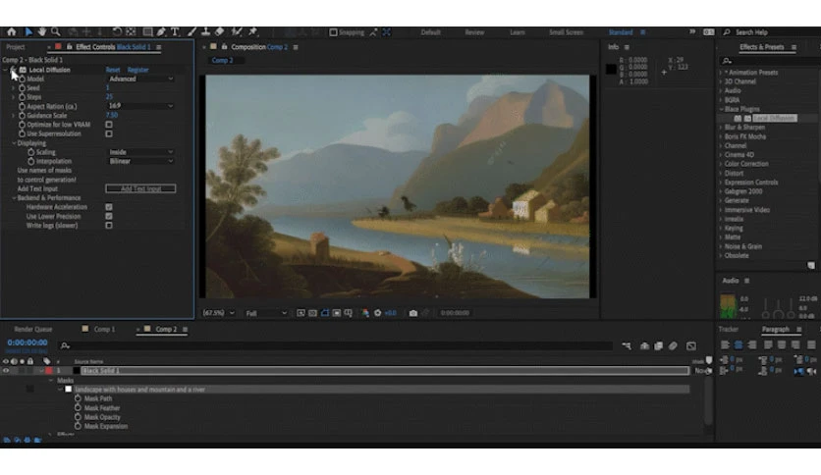Select the Roto Brush tool
The height and width of the screenshot is (475, 821).
[x=237, y=32]
